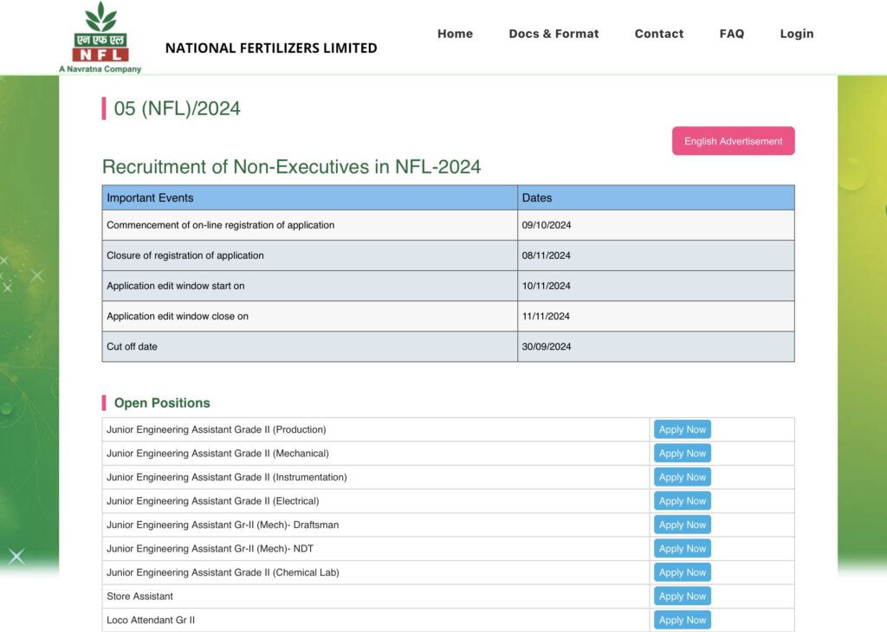The width and height of the screenshot is (887, 632).
Task: Apply Now for Grade II (Production)
Action: [x=683, y=429]
